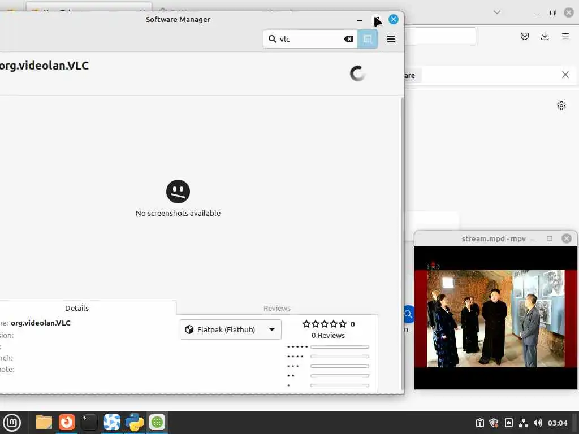
Task: Click the three-star rating bar row
Action: 328,366
